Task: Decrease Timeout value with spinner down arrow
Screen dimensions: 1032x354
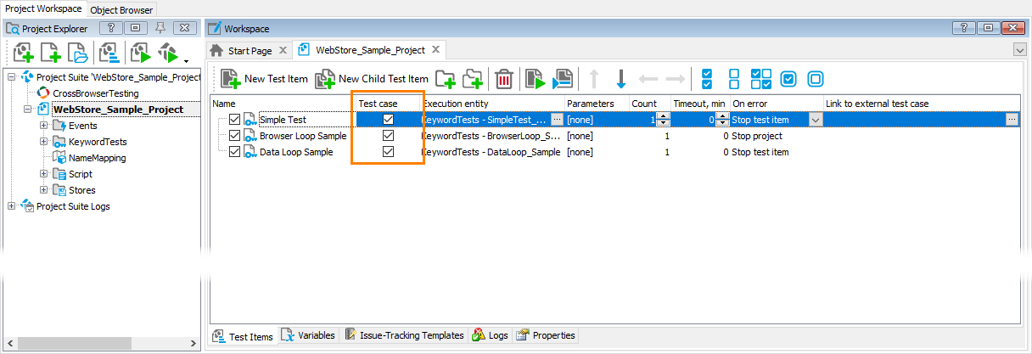Action: pos(723,123)
